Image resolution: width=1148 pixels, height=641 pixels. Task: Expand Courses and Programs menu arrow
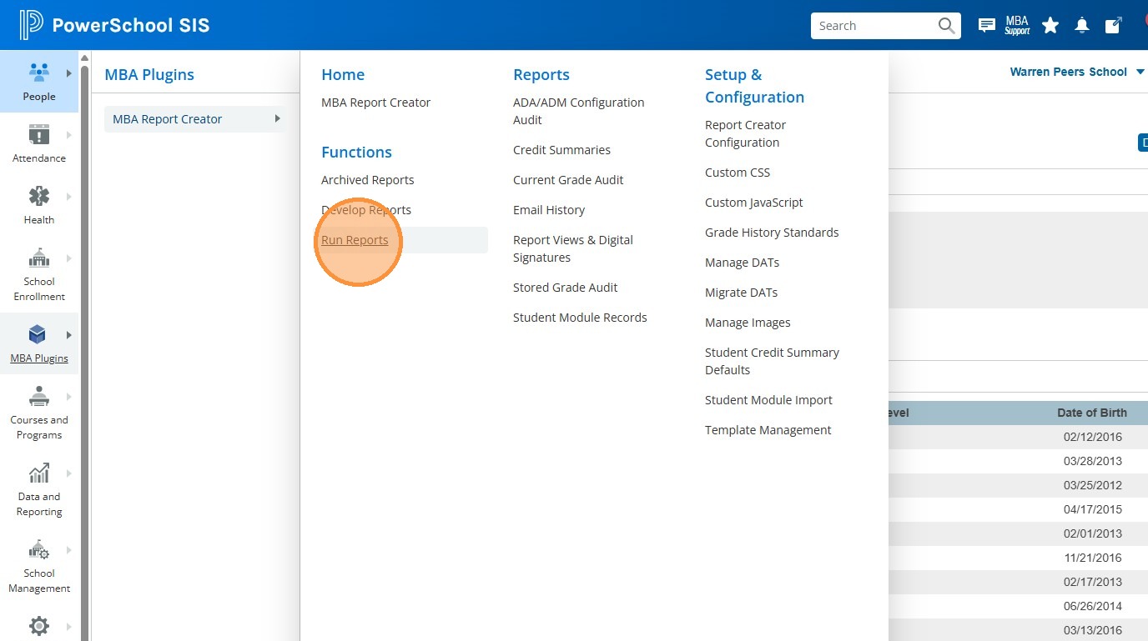69,396
